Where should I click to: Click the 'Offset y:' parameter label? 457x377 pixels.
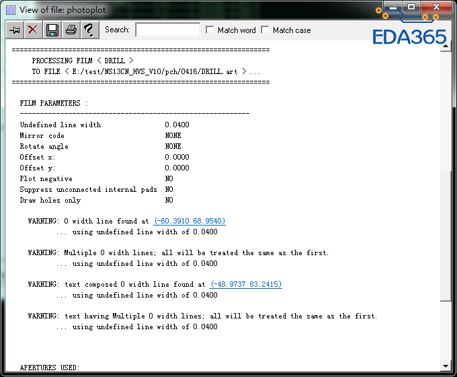pyautogui.click(x=38, y=168)
